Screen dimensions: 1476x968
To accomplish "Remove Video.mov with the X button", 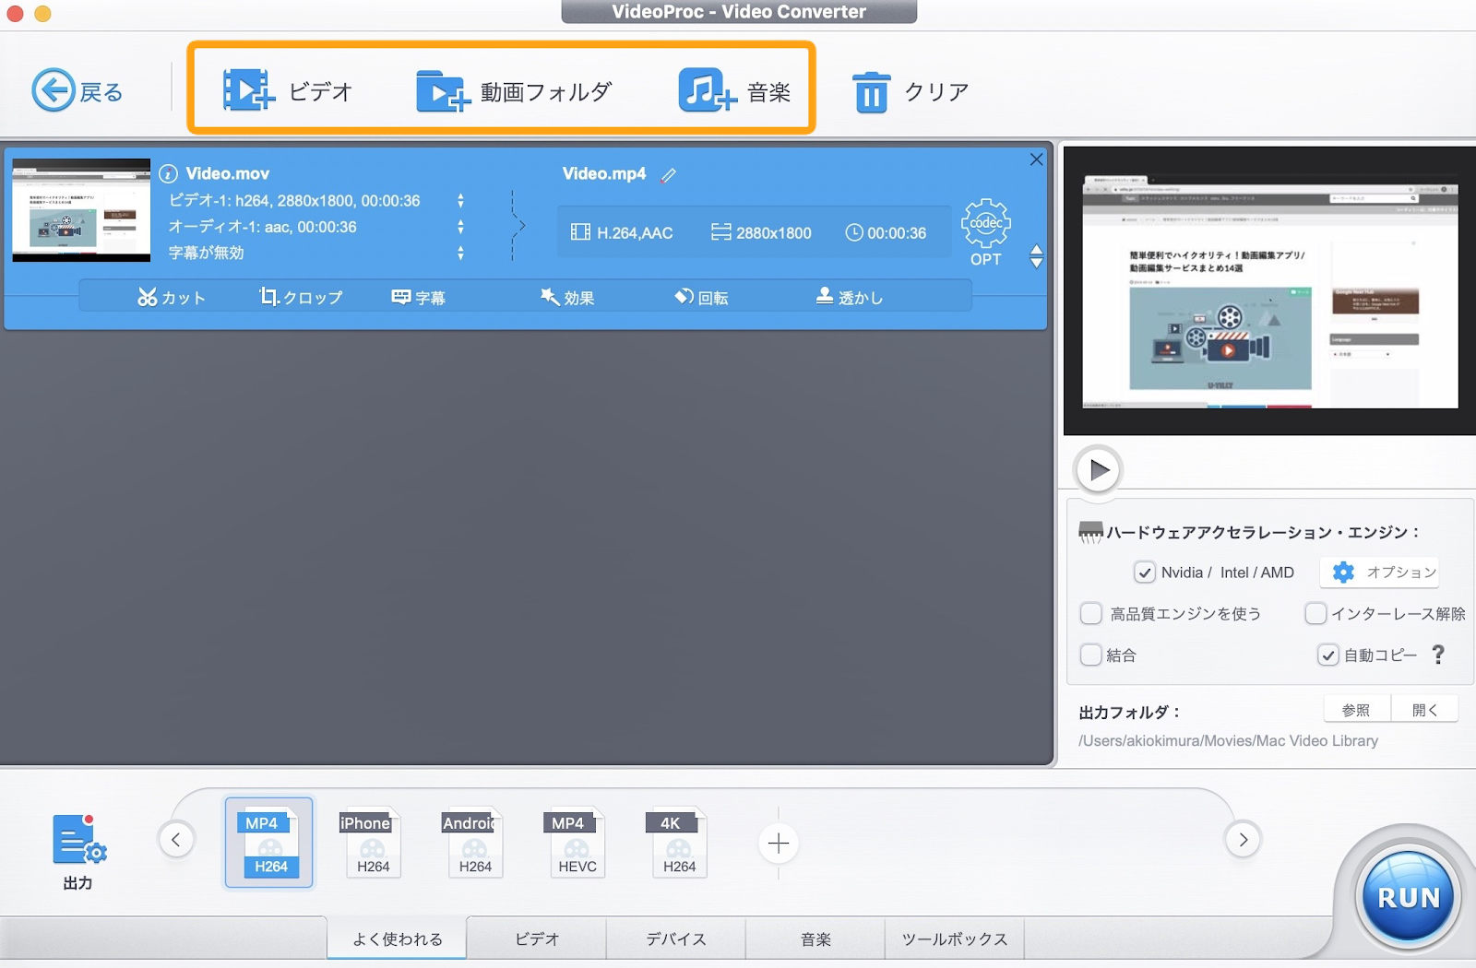I will pos(1036,159).
